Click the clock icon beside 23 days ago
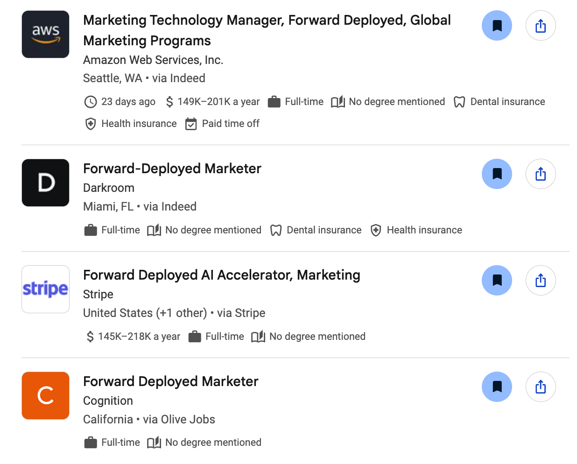Image resolution: width=577 pixels, height=464 pixels. pos(90,102)
